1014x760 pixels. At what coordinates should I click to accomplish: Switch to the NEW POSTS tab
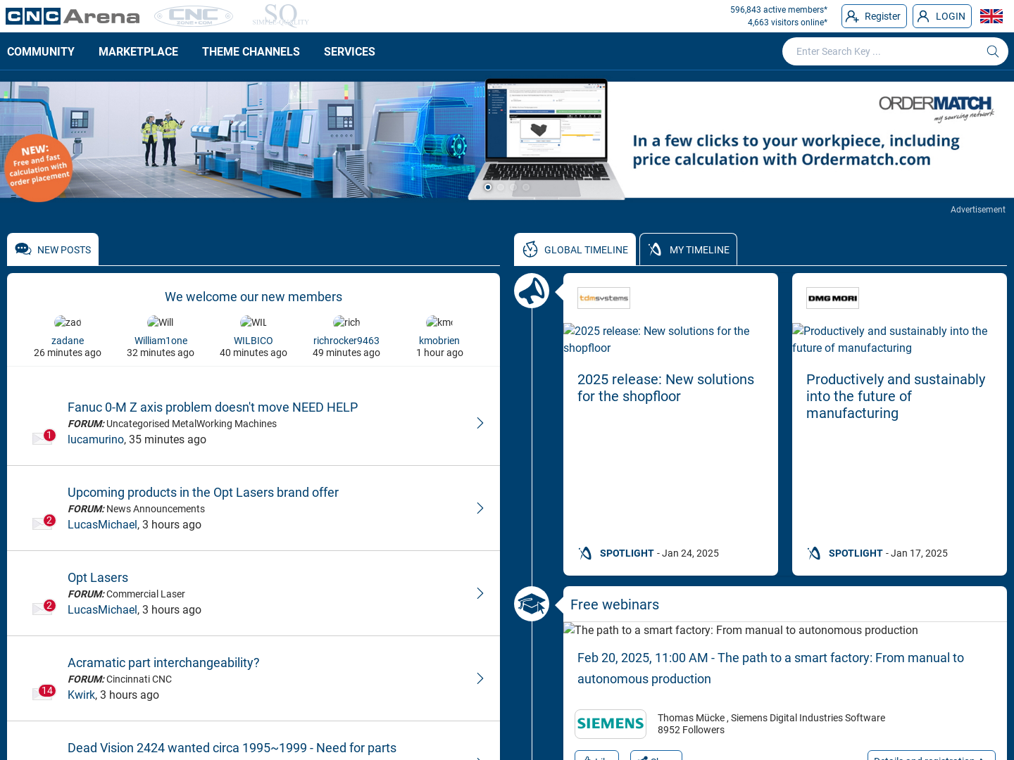[53, 249]
